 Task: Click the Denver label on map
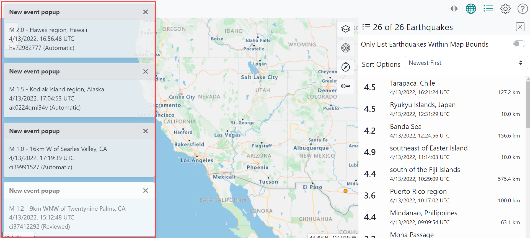[327, 90]
